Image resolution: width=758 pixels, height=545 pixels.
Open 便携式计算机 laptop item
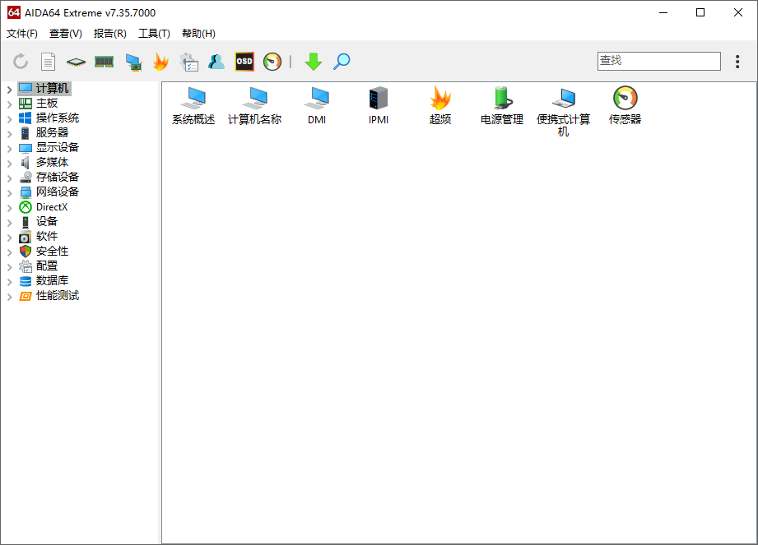click(563, 112)
